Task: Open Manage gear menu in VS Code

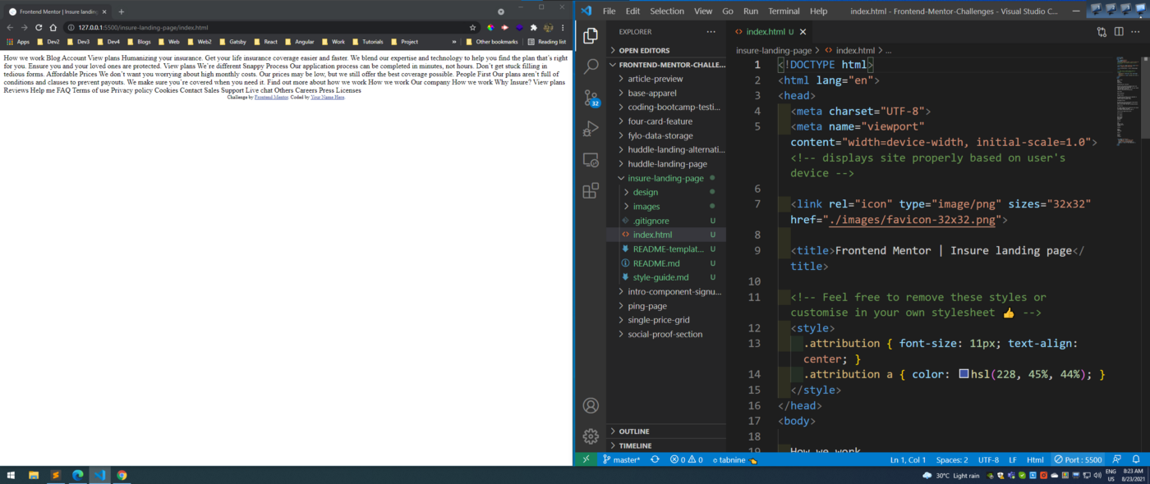Action: 590,436
